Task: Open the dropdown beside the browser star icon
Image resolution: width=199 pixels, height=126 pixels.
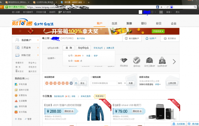Action: coord(164,7)
